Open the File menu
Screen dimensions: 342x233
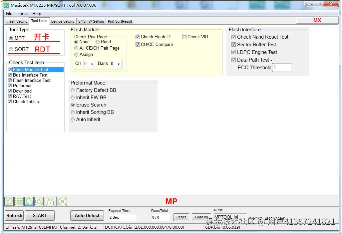click(x=9, y=14)
